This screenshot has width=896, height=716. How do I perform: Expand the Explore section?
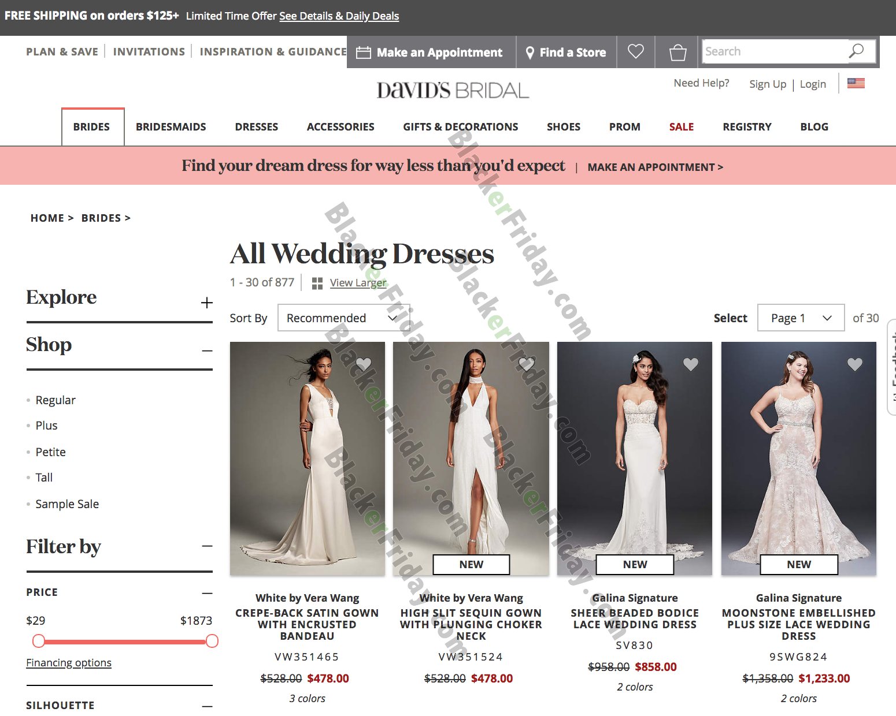pyautogui.click(x=207, y=303)
